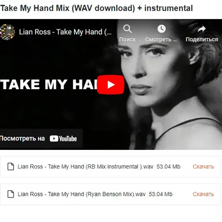Click the Поделиться label in video overlay

pyautogui.click(x=202, y=39)
